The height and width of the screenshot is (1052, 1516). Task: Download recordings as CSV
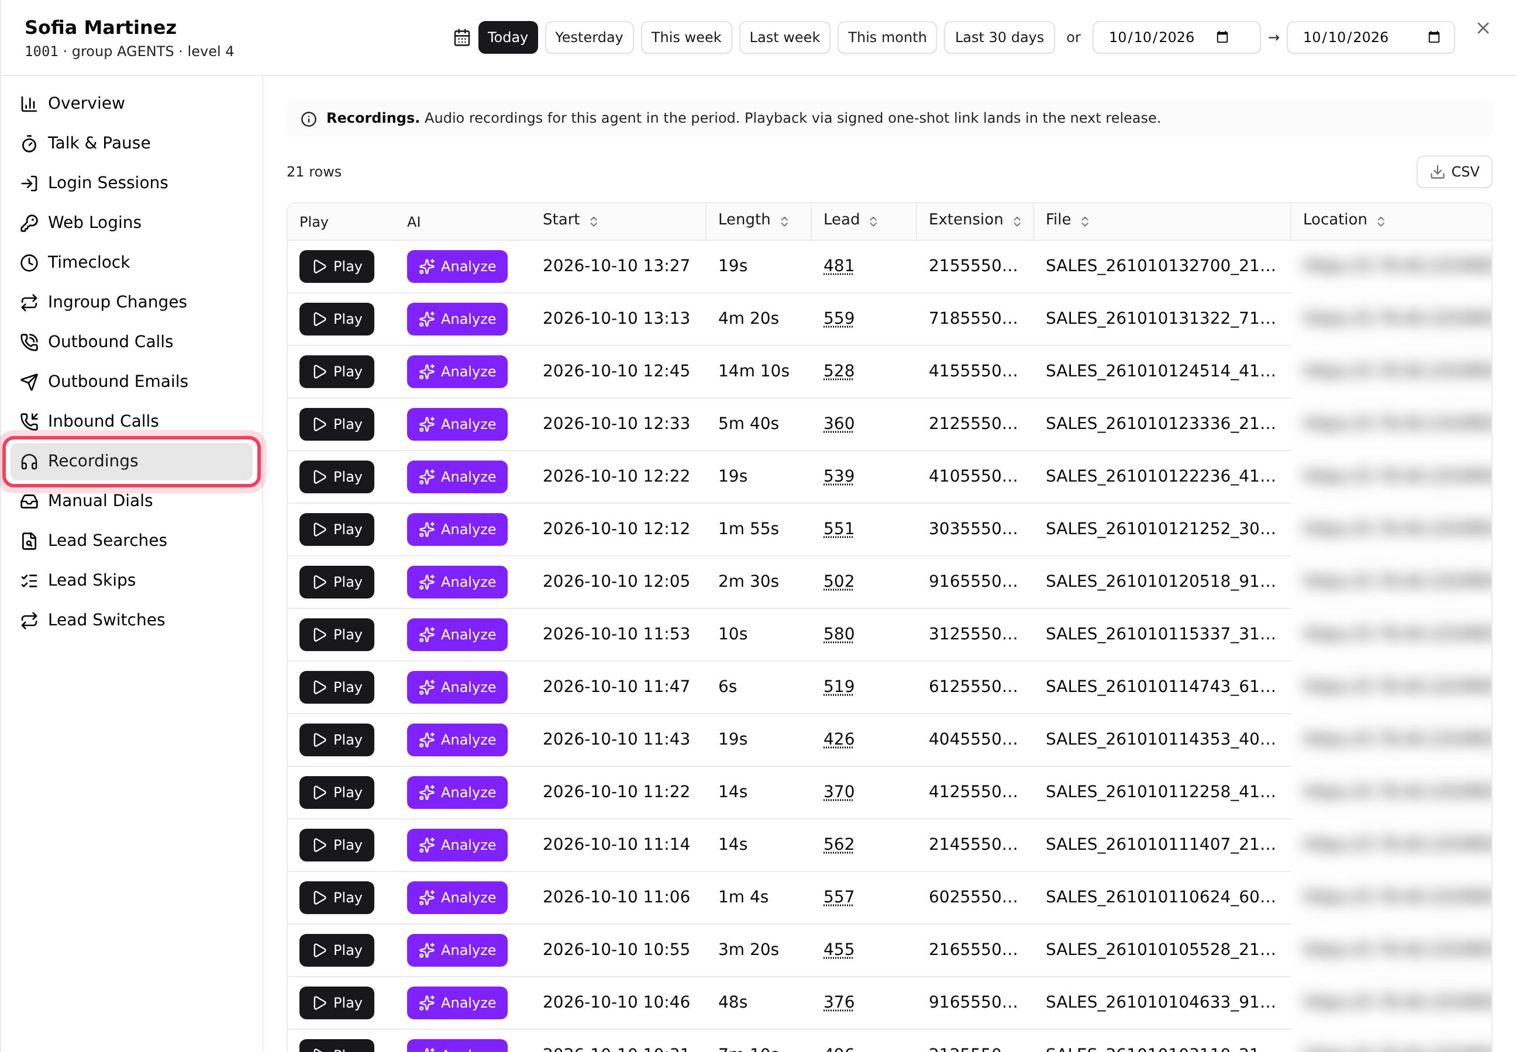tap(1454, 172)
